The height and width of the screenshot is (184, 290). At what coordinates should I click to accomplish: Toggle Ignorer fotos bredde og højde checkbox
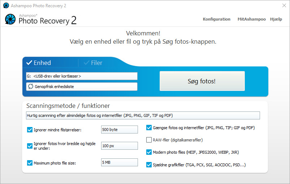coord(30,146)
